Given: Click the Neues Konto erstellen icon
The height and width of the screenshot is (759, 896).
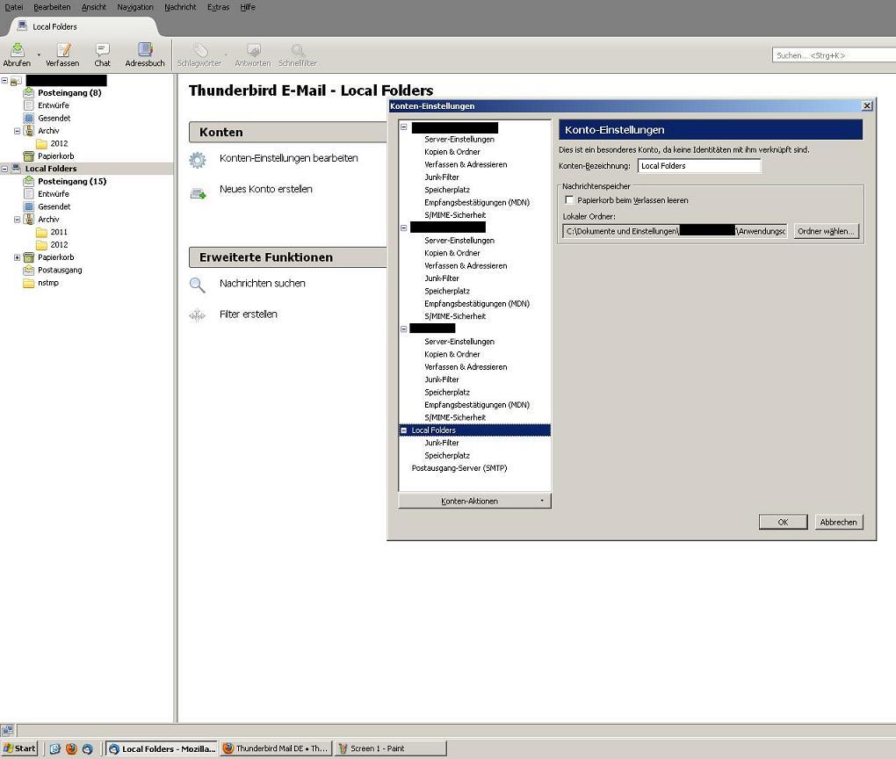Looking at the screenshot, I should click(199, 191).
